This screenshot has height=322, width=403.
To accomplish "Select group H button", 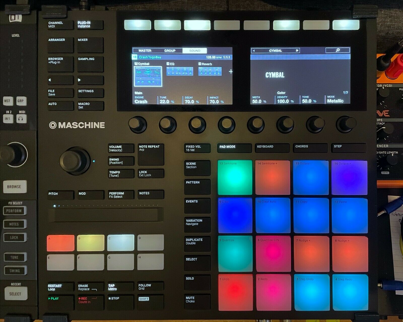I will click(x=151, y=262).
